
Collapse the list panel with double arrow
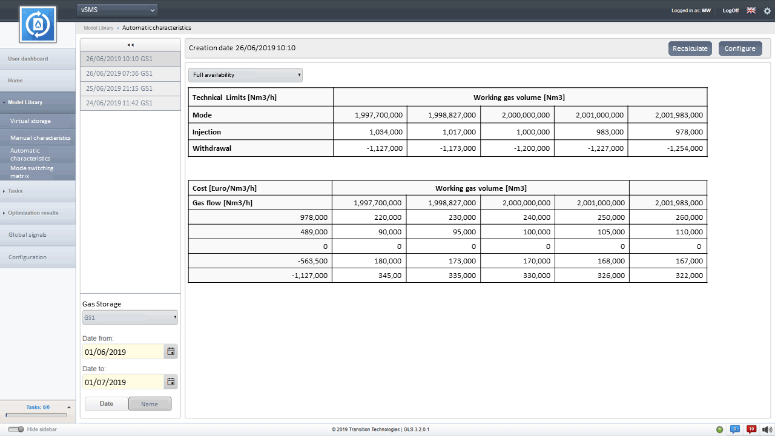[130, 45]
